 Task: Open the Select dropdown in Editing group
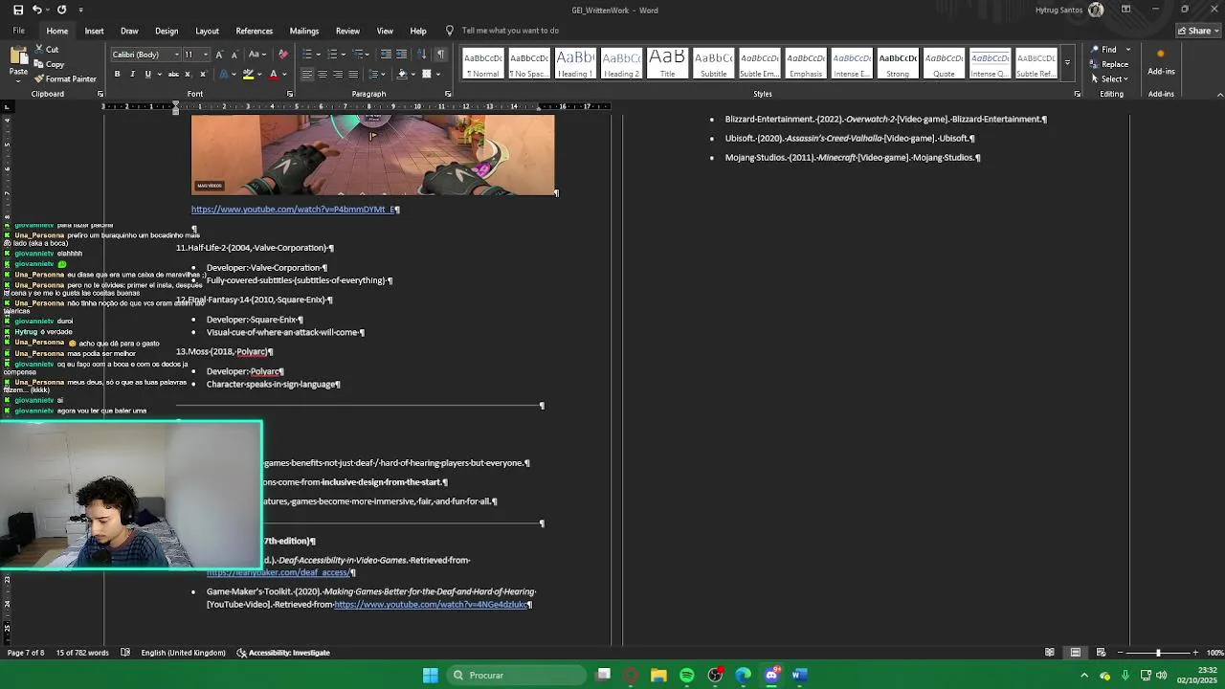(x=1110, y=79)
